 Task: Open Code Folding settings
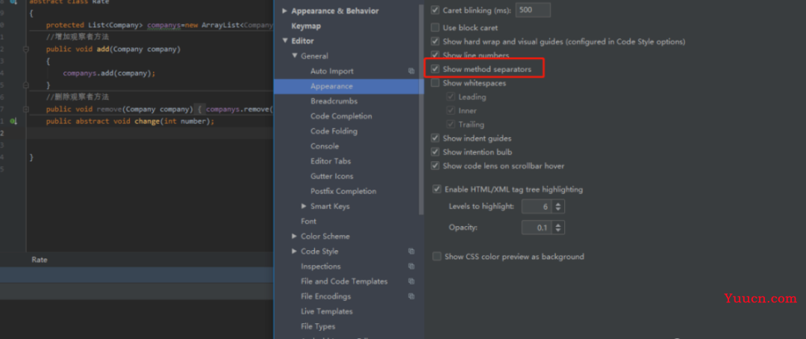[x=334, y=131]
